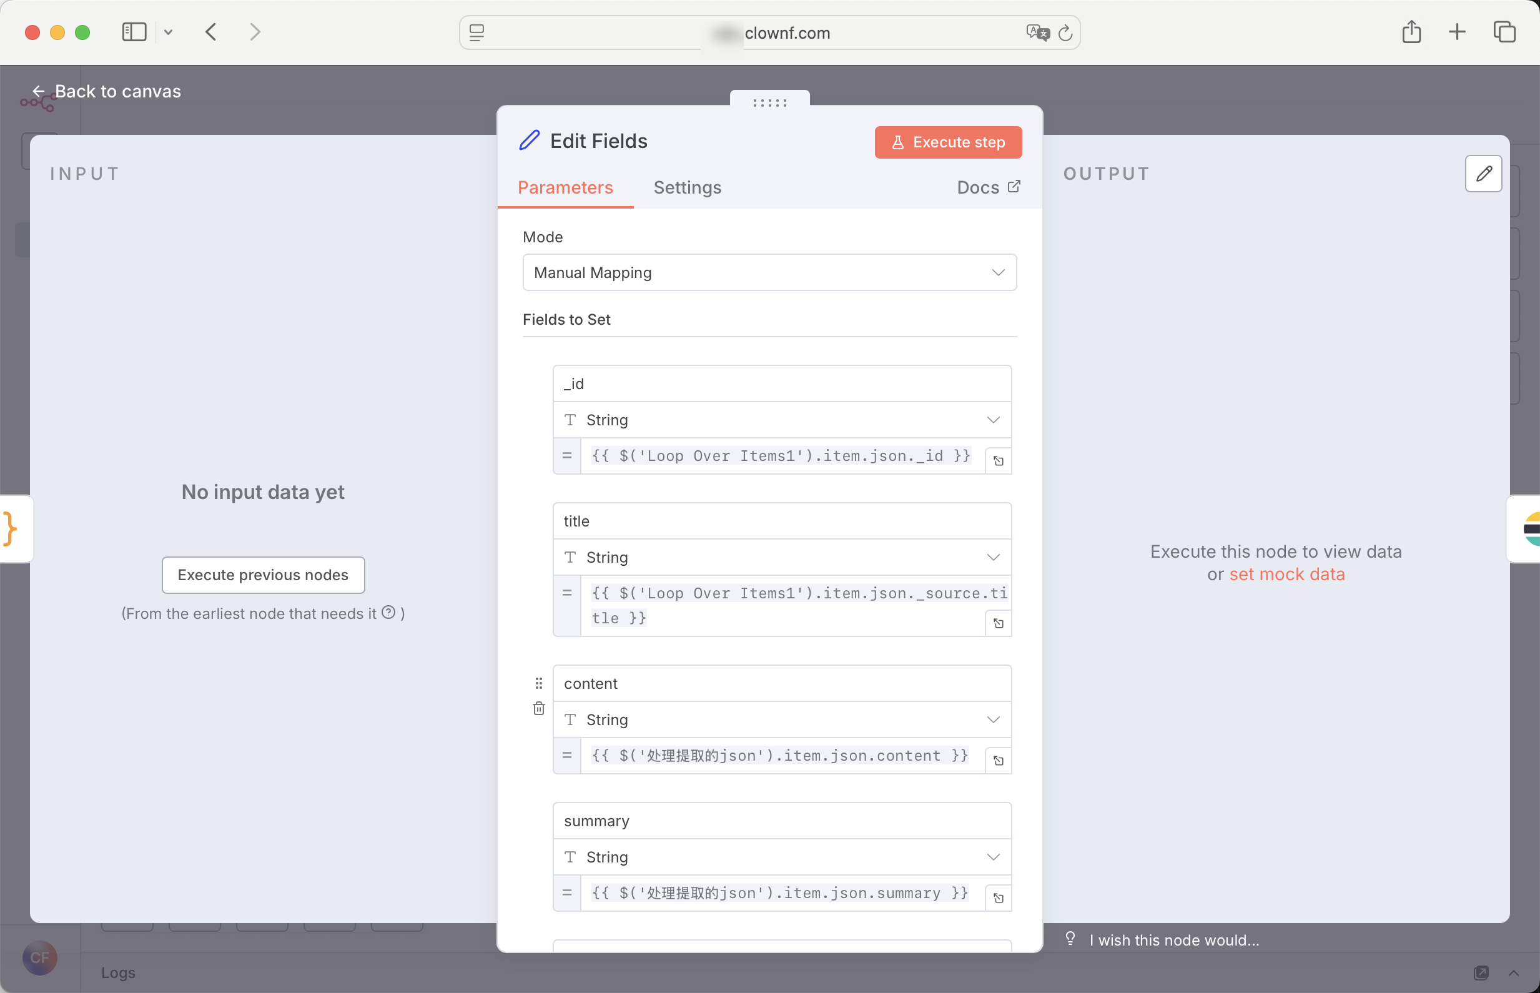Click the delete trash icon beside content field
The image size is (1540, 993).
[539, 709]
